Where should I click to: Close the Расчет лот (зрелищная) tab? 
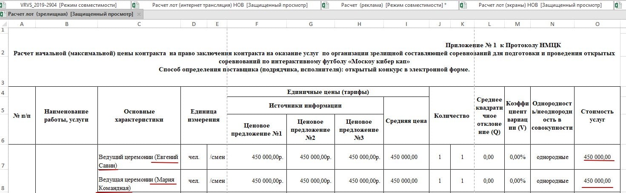click(x=139, y=14)
